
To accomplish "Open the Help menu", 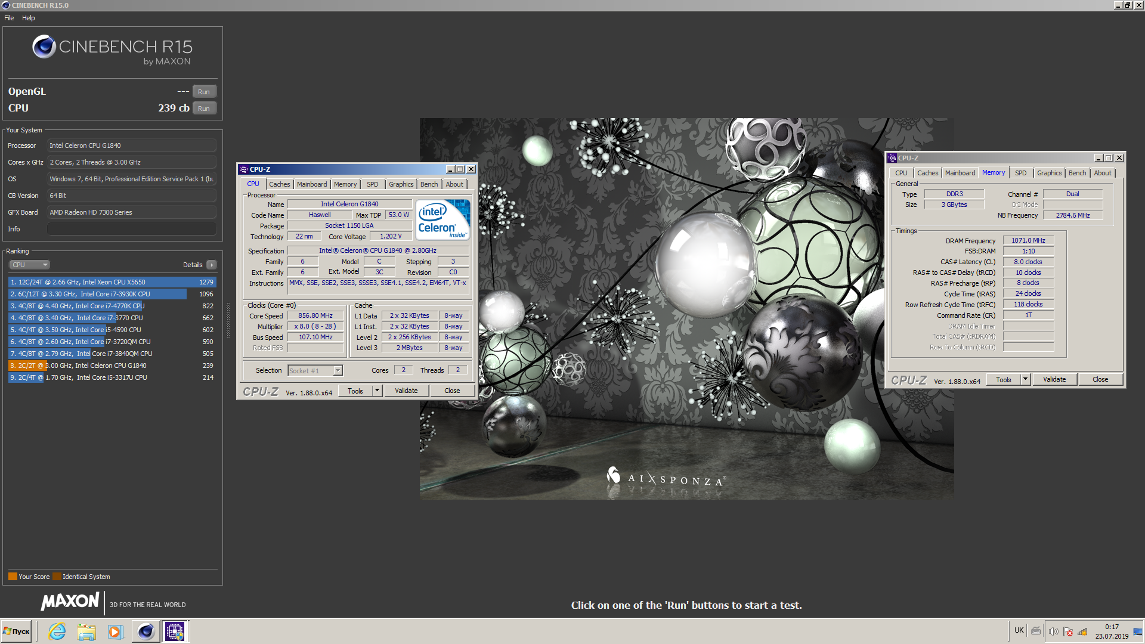I will (29, 18).
